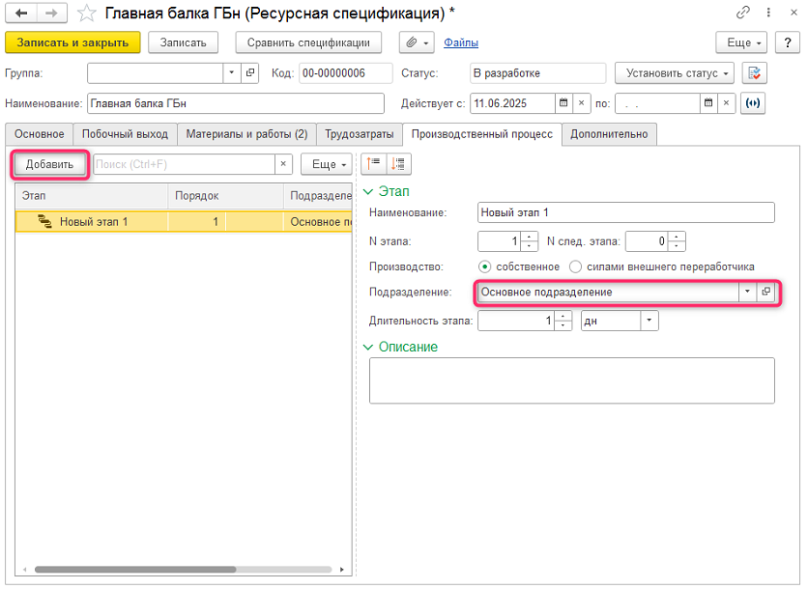Open the 'Установить статус' dropdown

tap(674, 73)
